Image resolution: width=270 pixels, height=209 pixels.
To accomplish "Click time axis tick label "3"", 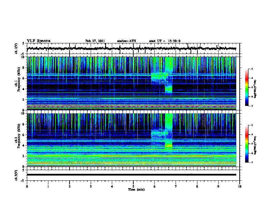I will (x=91, y=186).
